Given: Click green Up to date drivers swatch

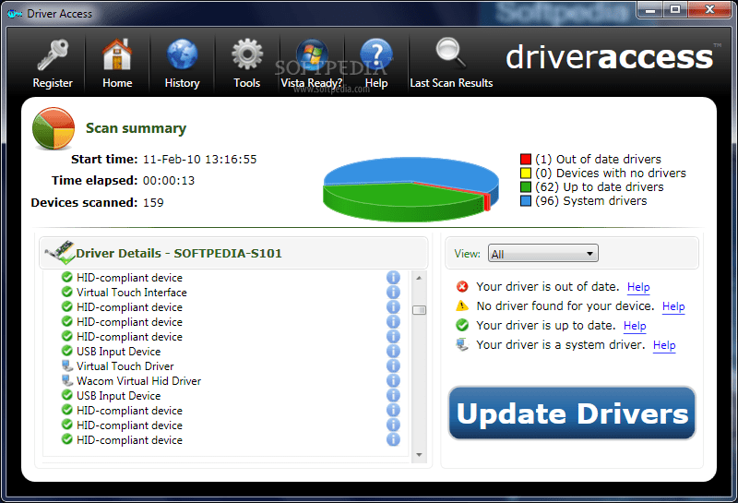Looking at the screenshot, I should tap(526, 187).
